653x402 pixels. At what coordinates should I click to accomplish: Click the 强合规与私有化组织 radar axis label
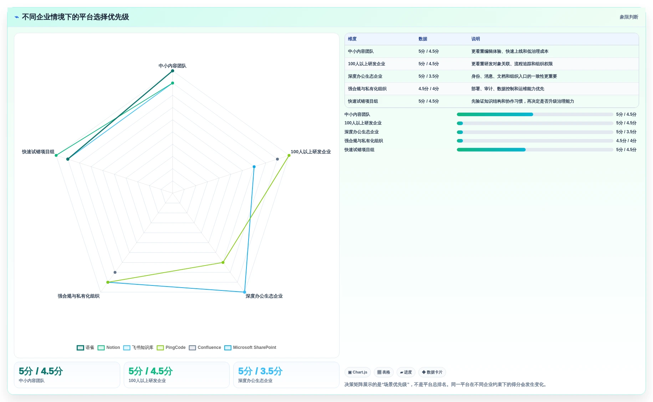[78, 296]
